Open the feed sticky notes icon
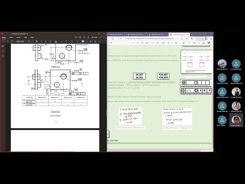 pyautogui.click(x=80, y=38)
